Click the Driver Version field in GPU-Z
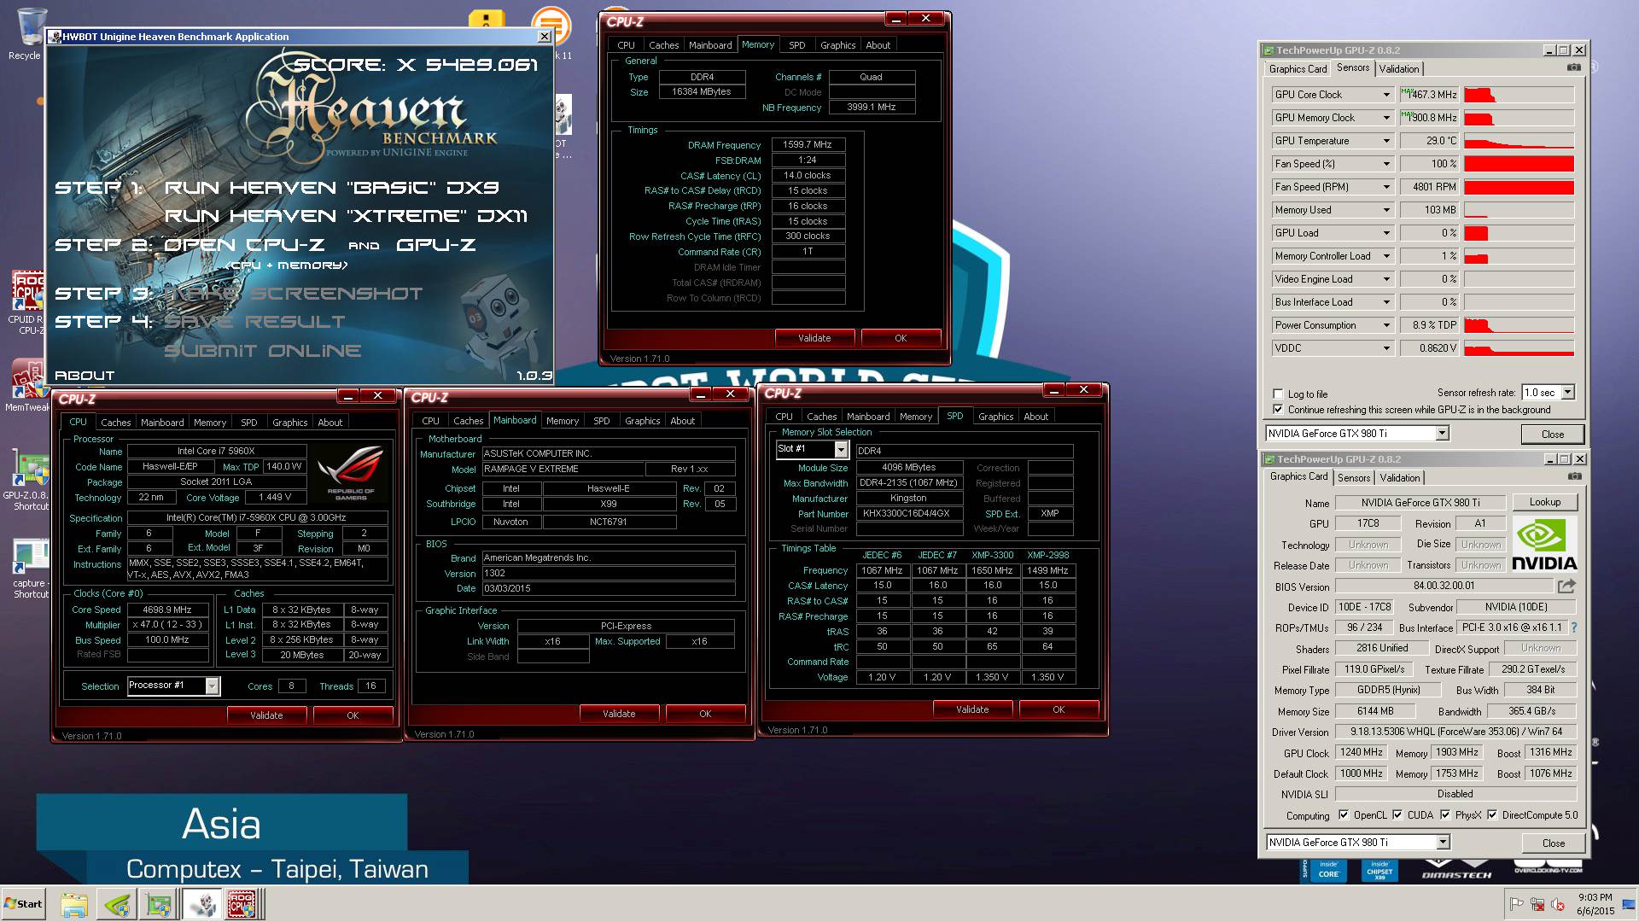 tap(1455, 732)
